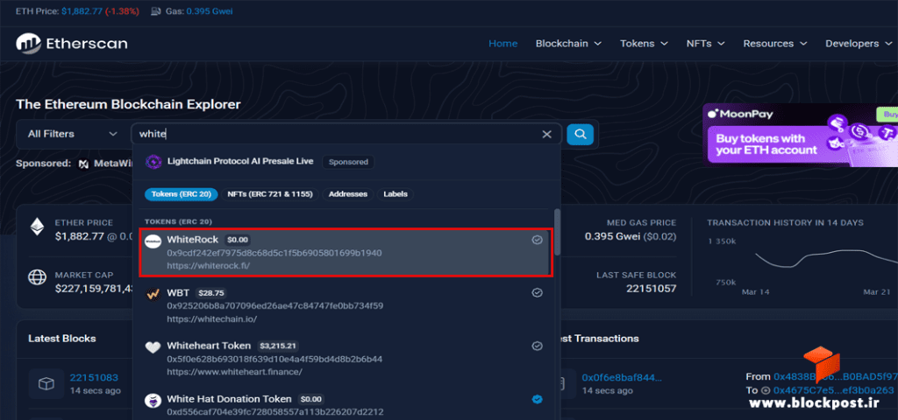The height and width of the screenshot is (420, 898).
Task: Click inside the search field containing white
Action: (336, 134)
